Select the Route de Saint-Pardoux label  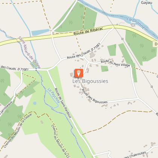point(63,103)
